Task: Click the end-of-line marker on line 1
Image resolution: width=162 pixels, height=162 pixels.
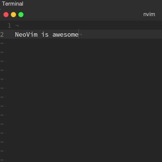Action: [17, 26]
